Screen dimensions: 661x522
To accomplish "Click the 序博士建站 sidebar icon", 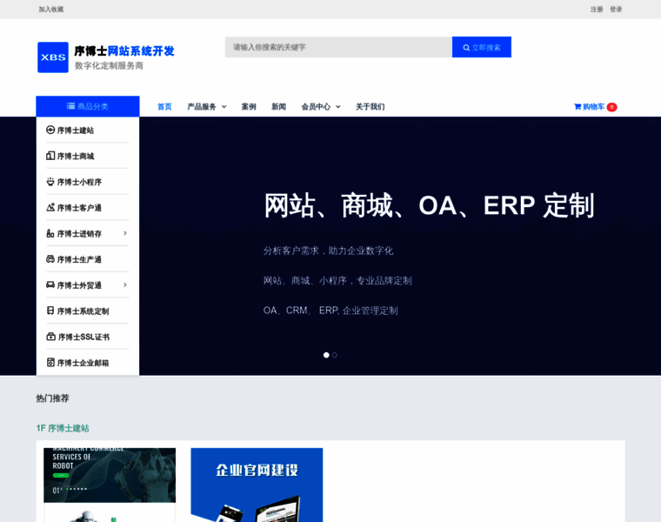I will coord(50,130).
